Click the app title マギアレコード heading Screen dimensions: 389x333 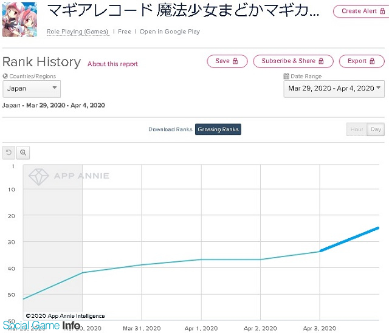[183, 11]
